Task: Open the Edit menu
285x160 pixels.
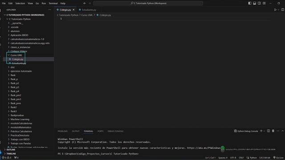Action: click(x=10, y=3)
